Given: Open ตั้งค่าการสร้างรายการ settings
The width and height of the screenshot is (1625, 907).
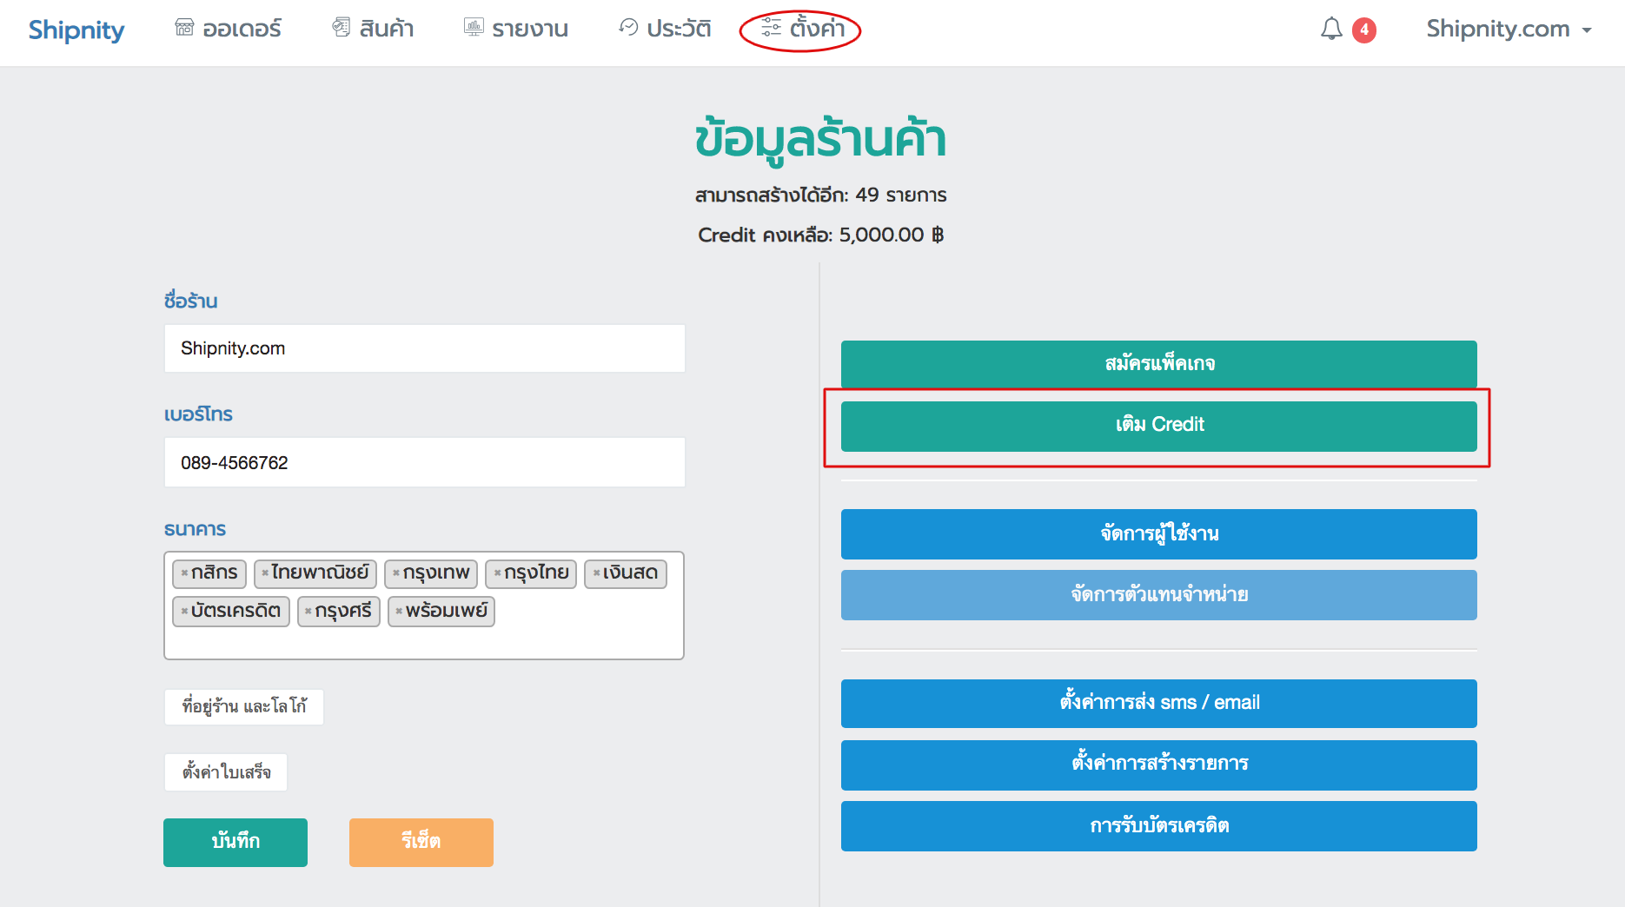Looking at the screenshot, I should pos(1159,765).
